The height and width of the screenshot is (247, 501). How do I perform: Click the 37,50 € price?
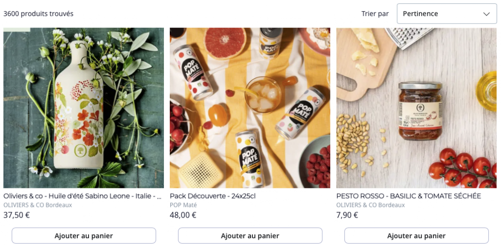(17, 215)
